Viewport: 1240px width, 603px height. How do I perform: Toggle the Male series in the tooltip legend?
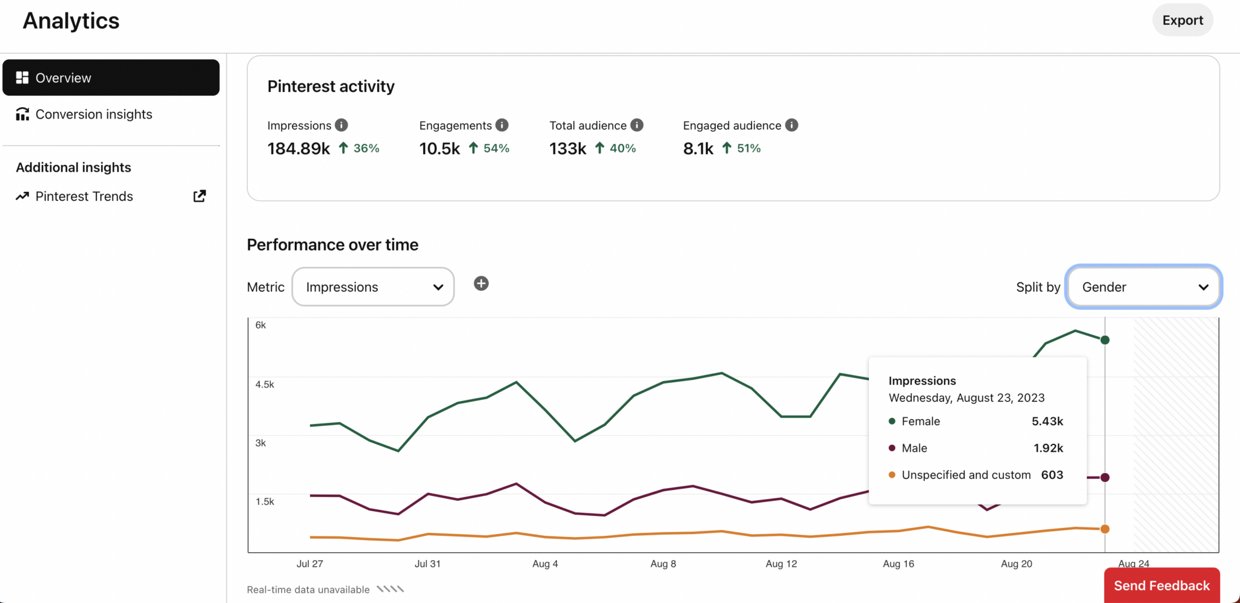pos(914,448)
